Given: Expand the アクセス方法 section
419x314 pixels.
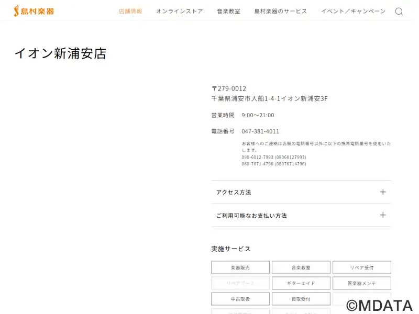Looking at the screenshot, I should tap(301, 192).
